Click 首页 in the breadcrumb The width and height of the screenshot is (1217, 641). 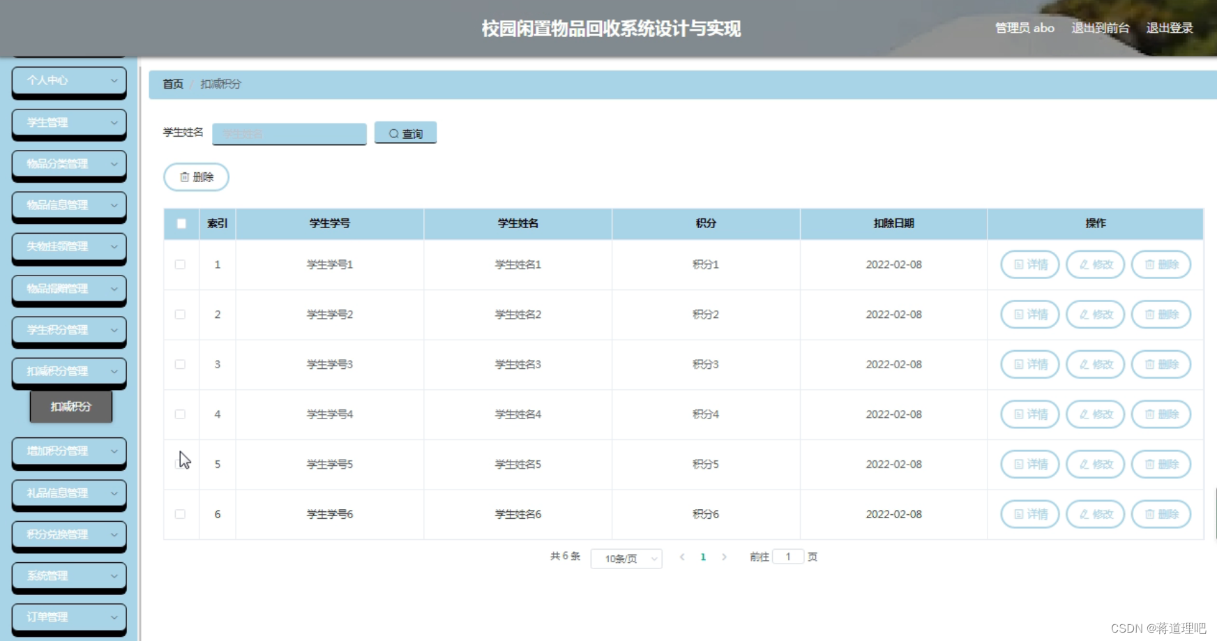point(172,84)
